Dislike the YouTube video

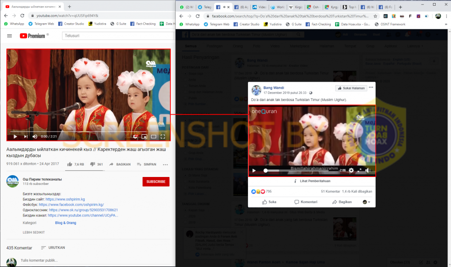[92, 164]
